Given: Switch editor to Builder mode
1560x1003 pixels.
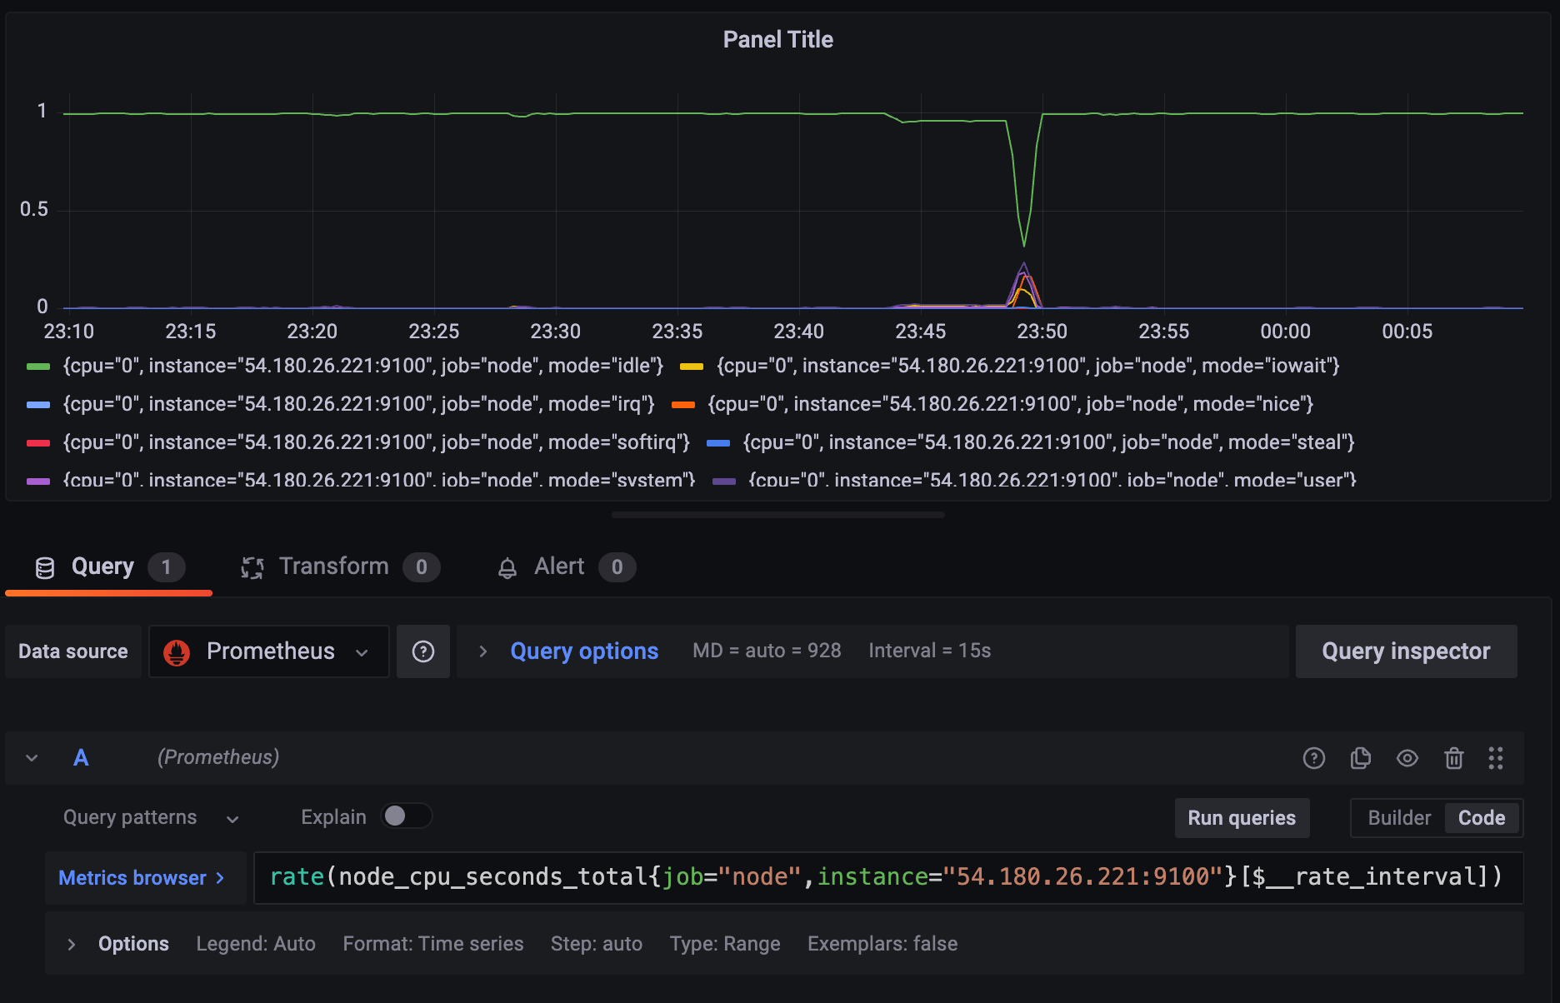Looking at the screenshot, I should click(x=1399, y=818).
